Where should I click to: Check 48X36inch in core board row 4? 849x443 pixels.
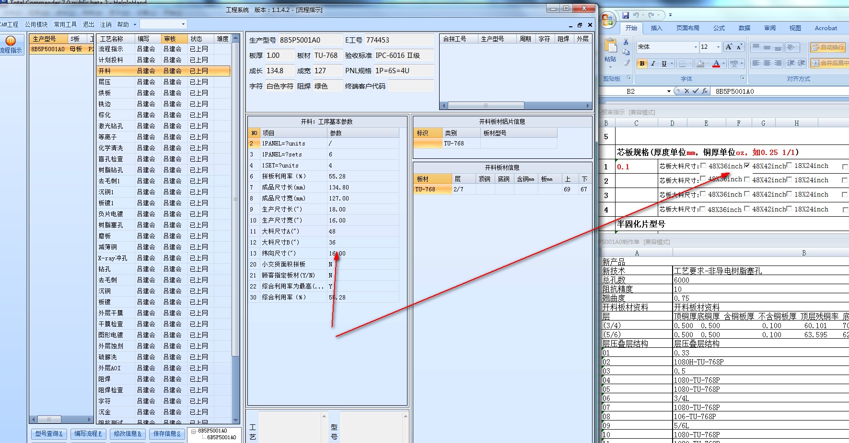(703, 209)
